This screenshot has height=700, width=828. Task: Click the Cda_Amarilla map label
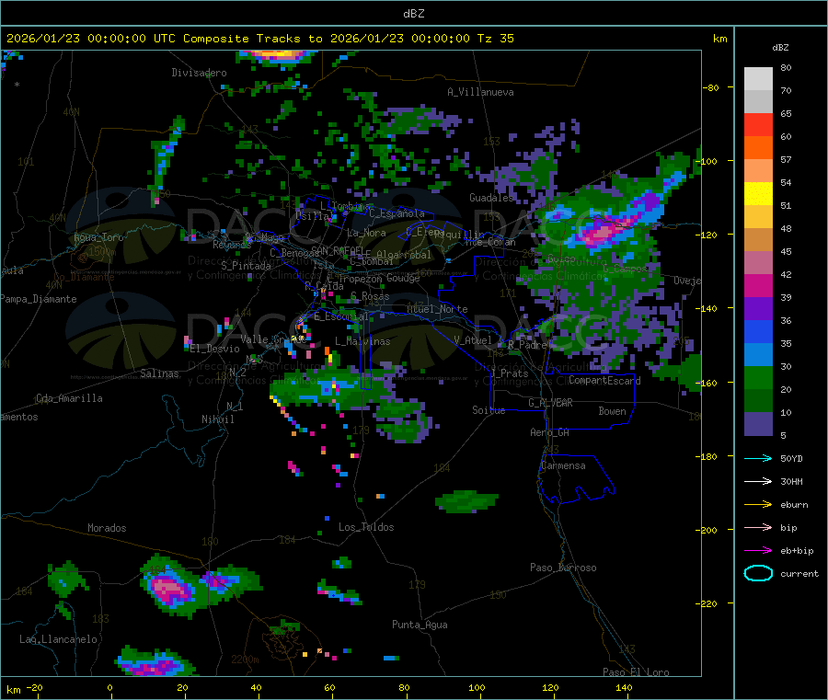pyautogui.click(x=69, y=398)
